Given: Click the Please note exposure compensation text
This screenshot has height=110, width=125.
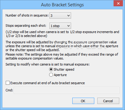Looking at the screenshot, I should click(x=62, y=56).
